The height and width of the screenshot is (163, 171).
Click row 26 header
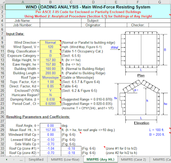click(3, 117)
